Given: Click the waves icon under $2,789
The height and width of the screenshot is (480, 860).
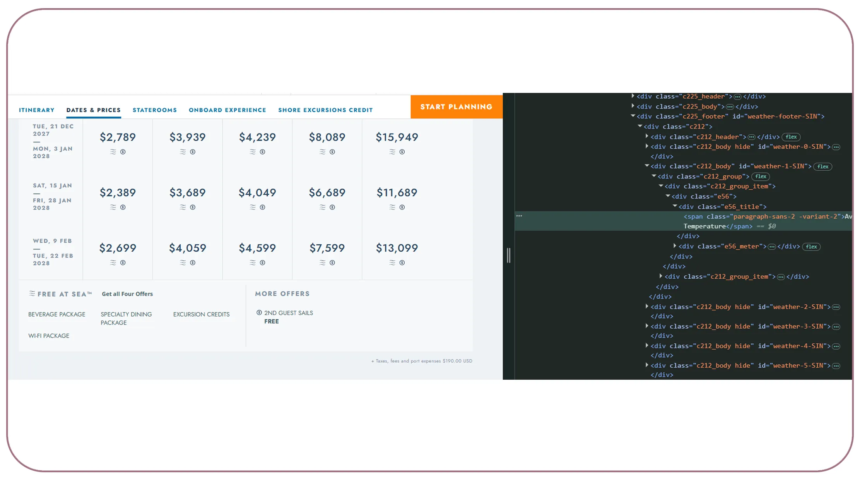Looking at the screenshot, I should tap(113, 152).
